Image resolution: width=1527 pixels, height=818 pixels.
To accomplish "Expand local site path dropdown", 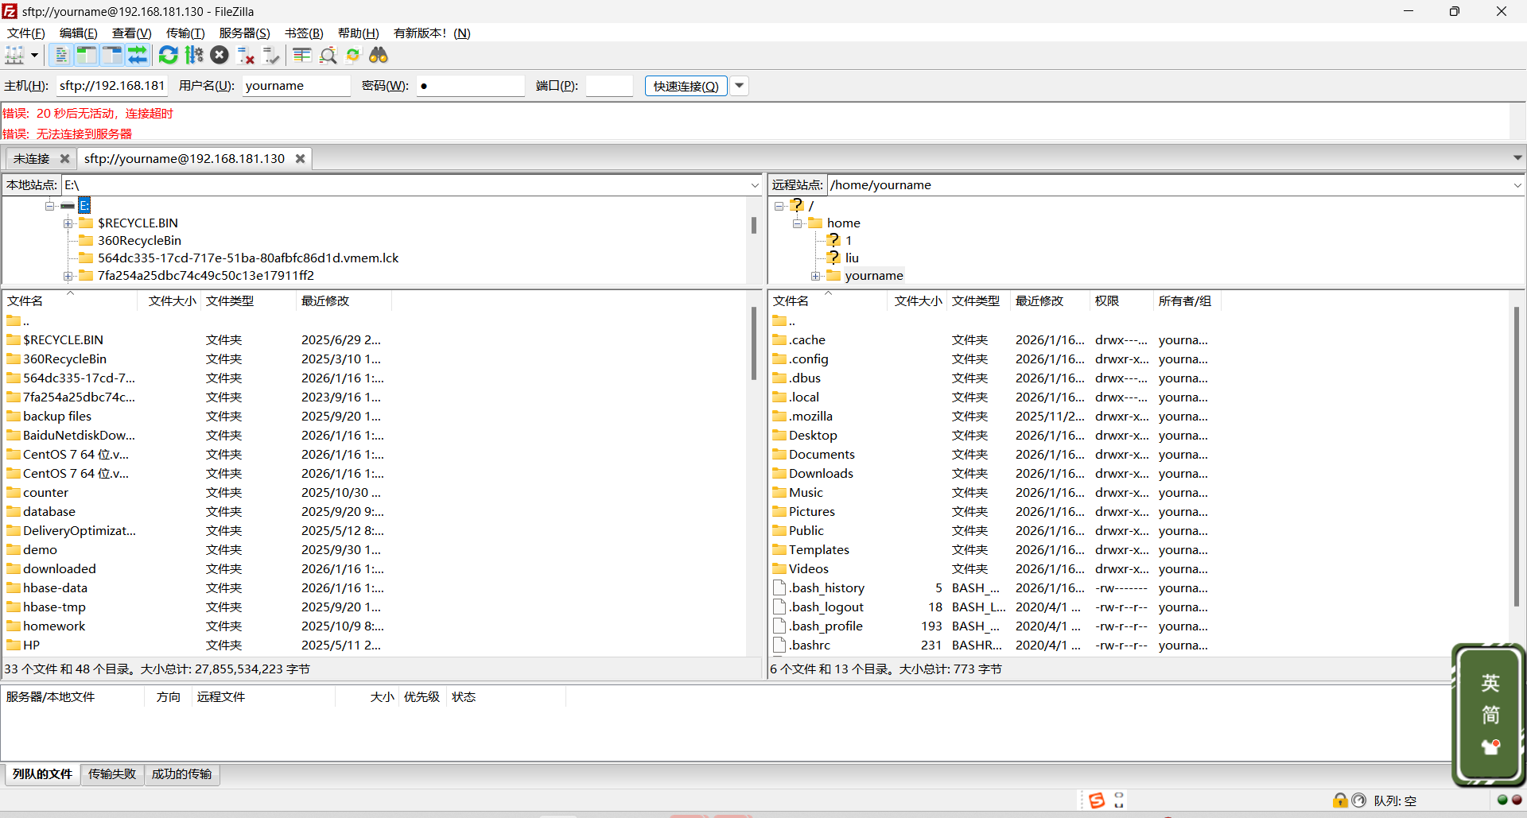I will point(755,185).
